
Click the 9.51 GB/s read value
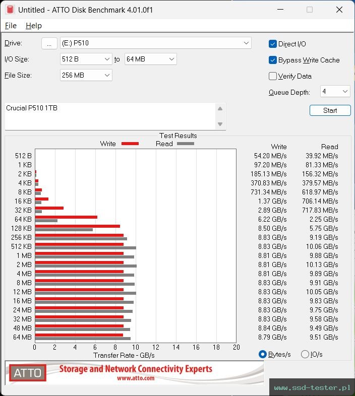[x=324, y=337]
